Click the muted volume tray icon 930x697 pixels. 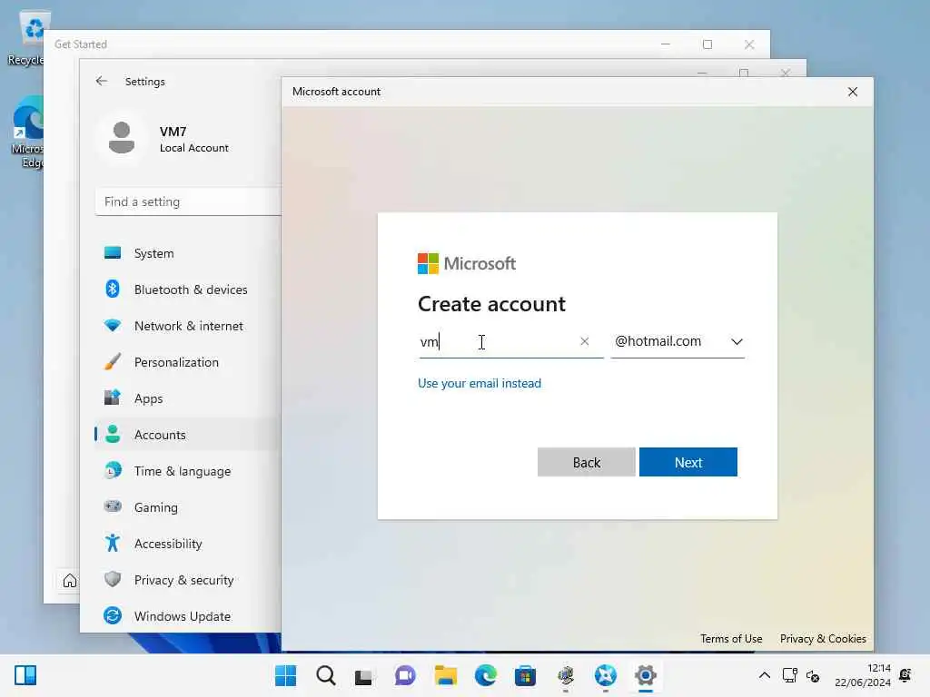pyautogui.click(x=813, y=675)
